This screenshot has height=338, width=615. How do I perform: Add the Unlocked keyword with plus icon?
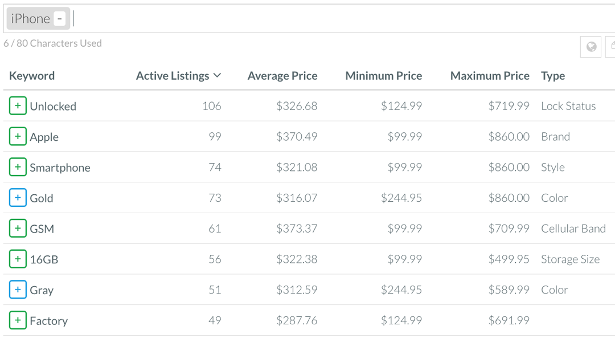click(x=18, y=105)
